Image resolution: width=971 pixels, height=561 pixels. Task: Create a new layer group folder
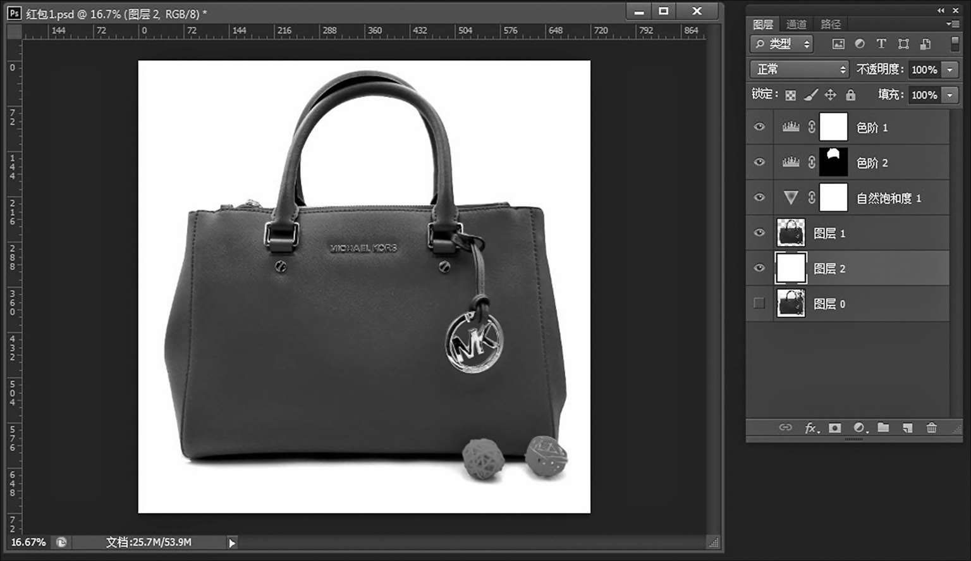[x=883, y=428]
